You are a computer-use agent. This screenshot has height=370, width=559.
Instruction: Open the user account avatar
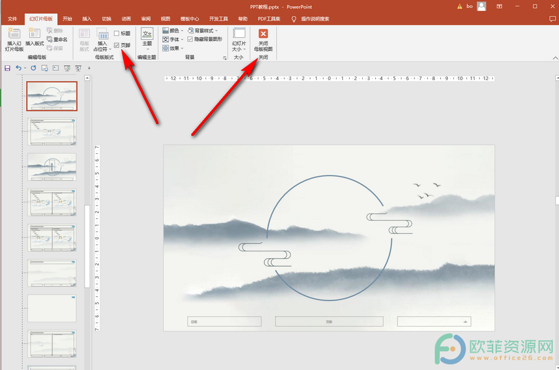click(481, 6)
